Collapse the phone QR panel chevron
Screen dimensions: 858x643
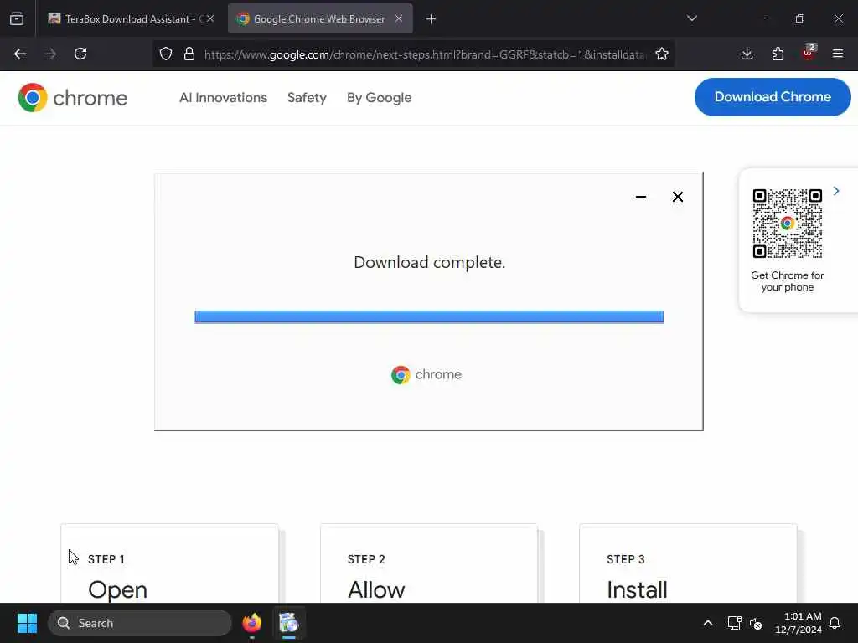836,191
